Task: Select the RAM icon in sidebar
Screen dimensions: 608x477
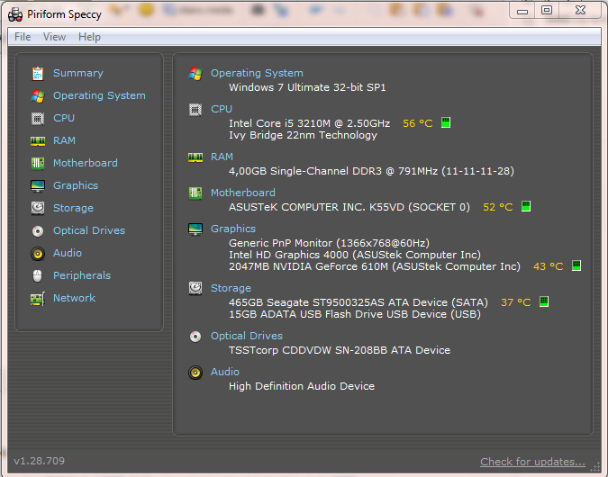Action: [x=38, y=140]
